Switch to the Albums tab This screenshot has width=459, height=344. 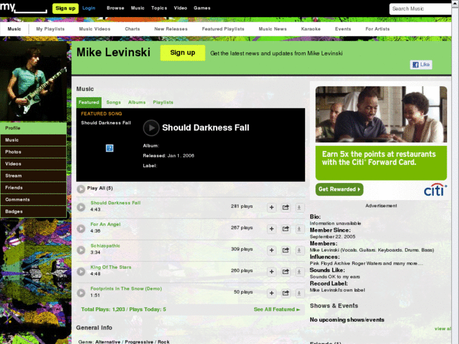[x=137, y=102]
